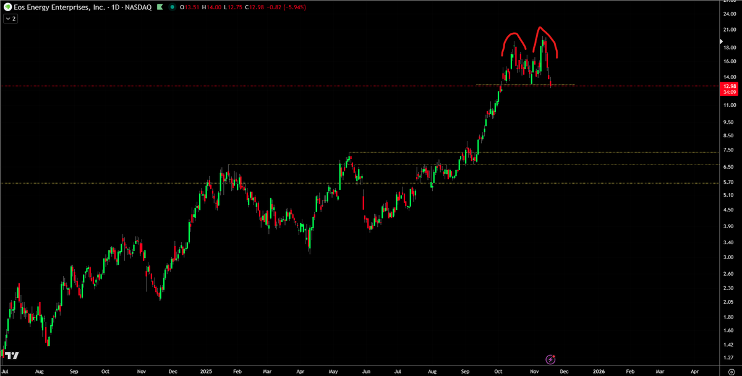
Task: Click the 34:09 countdown timer label
Action: pos(728,92)
